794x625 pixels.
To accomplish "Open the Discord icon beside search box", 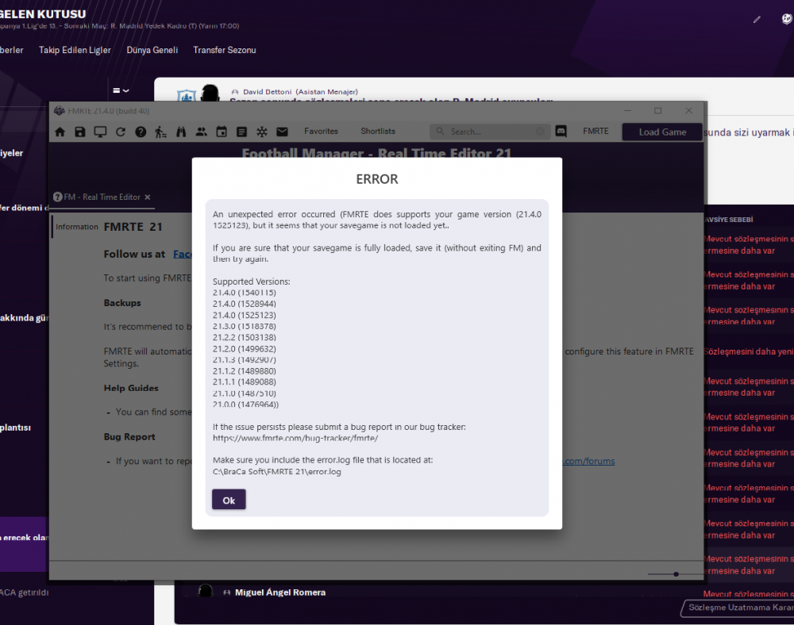I will pyautogui.click(x=561, y=132).
